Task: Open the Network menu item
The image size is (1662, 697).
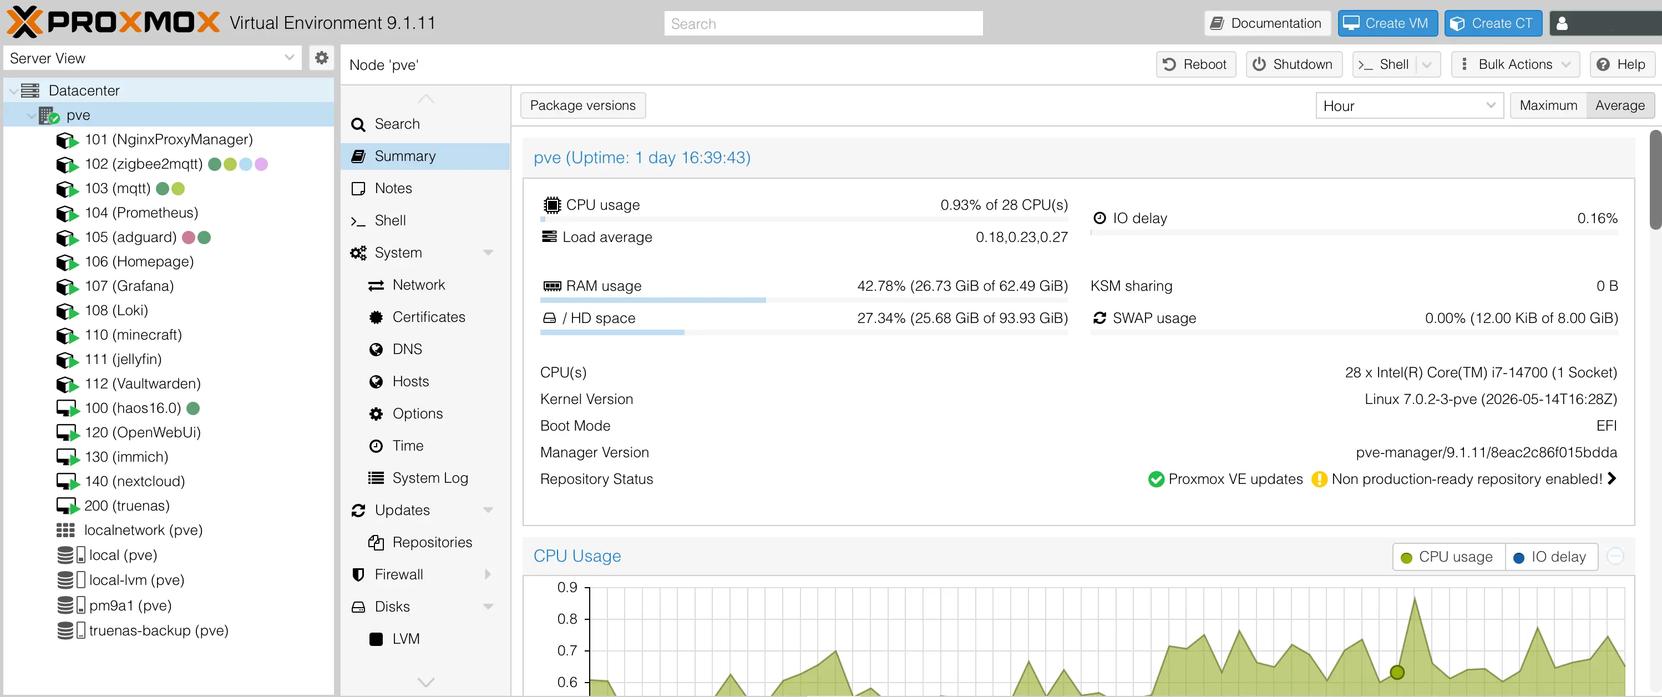Action: click(425, 285)
